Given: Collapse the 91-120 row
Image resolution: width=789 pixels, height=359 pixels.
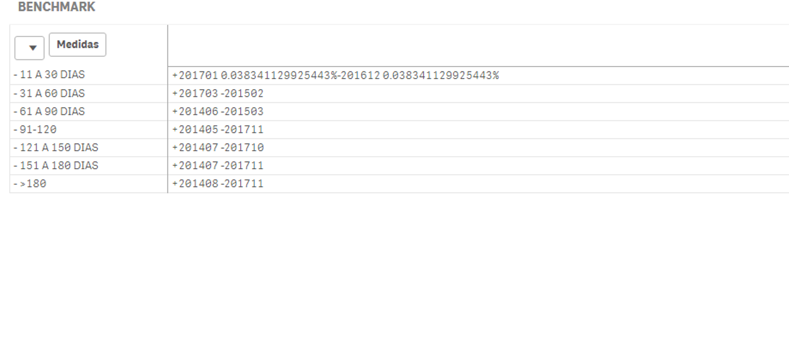Looking at the screenshot, I should [16, 130].
